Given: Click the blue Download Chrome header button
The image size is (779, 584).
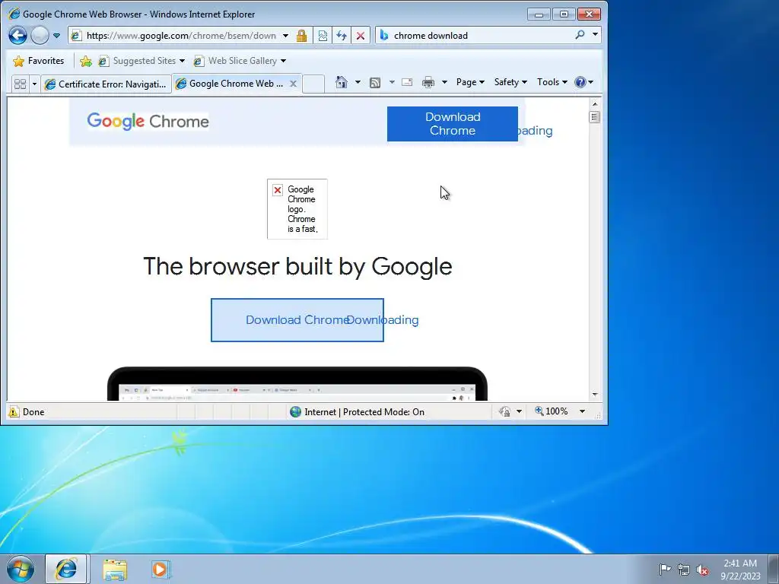Looking at the screenshot, I should pos(452,124).
